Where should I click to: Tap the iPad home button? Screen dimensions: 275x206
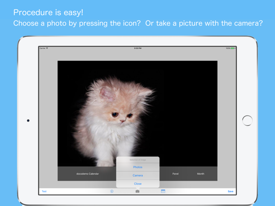coord(247,120)
